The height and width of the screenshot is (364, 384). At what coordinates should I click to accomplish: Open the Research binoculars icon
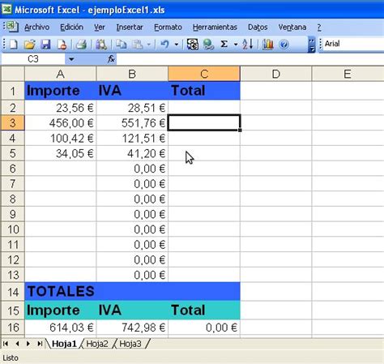101,44
